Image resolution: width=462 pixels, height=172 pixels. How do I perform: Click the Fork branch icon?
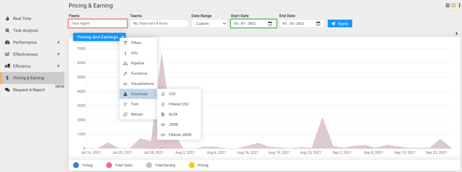[125, 104]
